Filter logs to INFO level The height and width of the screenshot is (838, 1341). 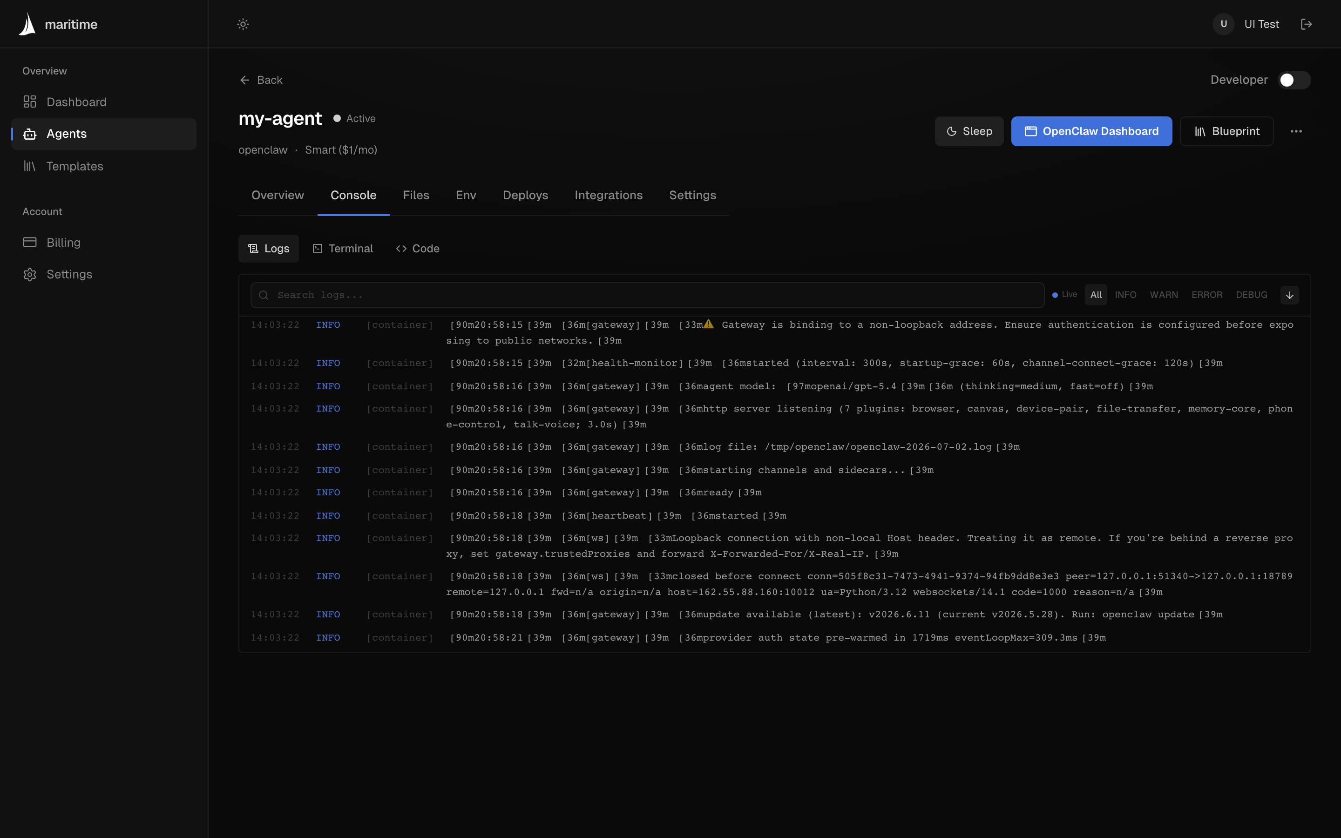click(x=1125, y=295)
